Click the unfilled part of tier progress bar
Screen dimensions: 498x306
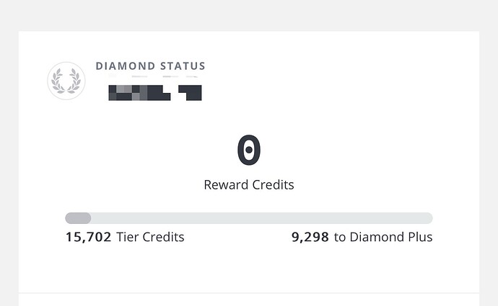pos(262,218)
